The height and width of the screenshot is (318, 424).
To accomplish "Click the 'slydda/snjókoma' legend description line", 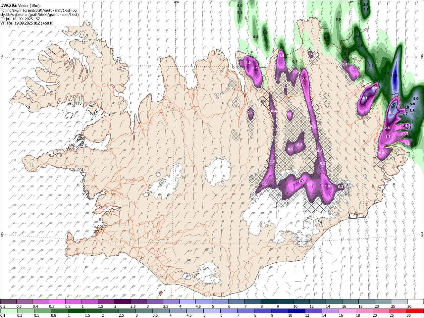I will coord(39,15).
